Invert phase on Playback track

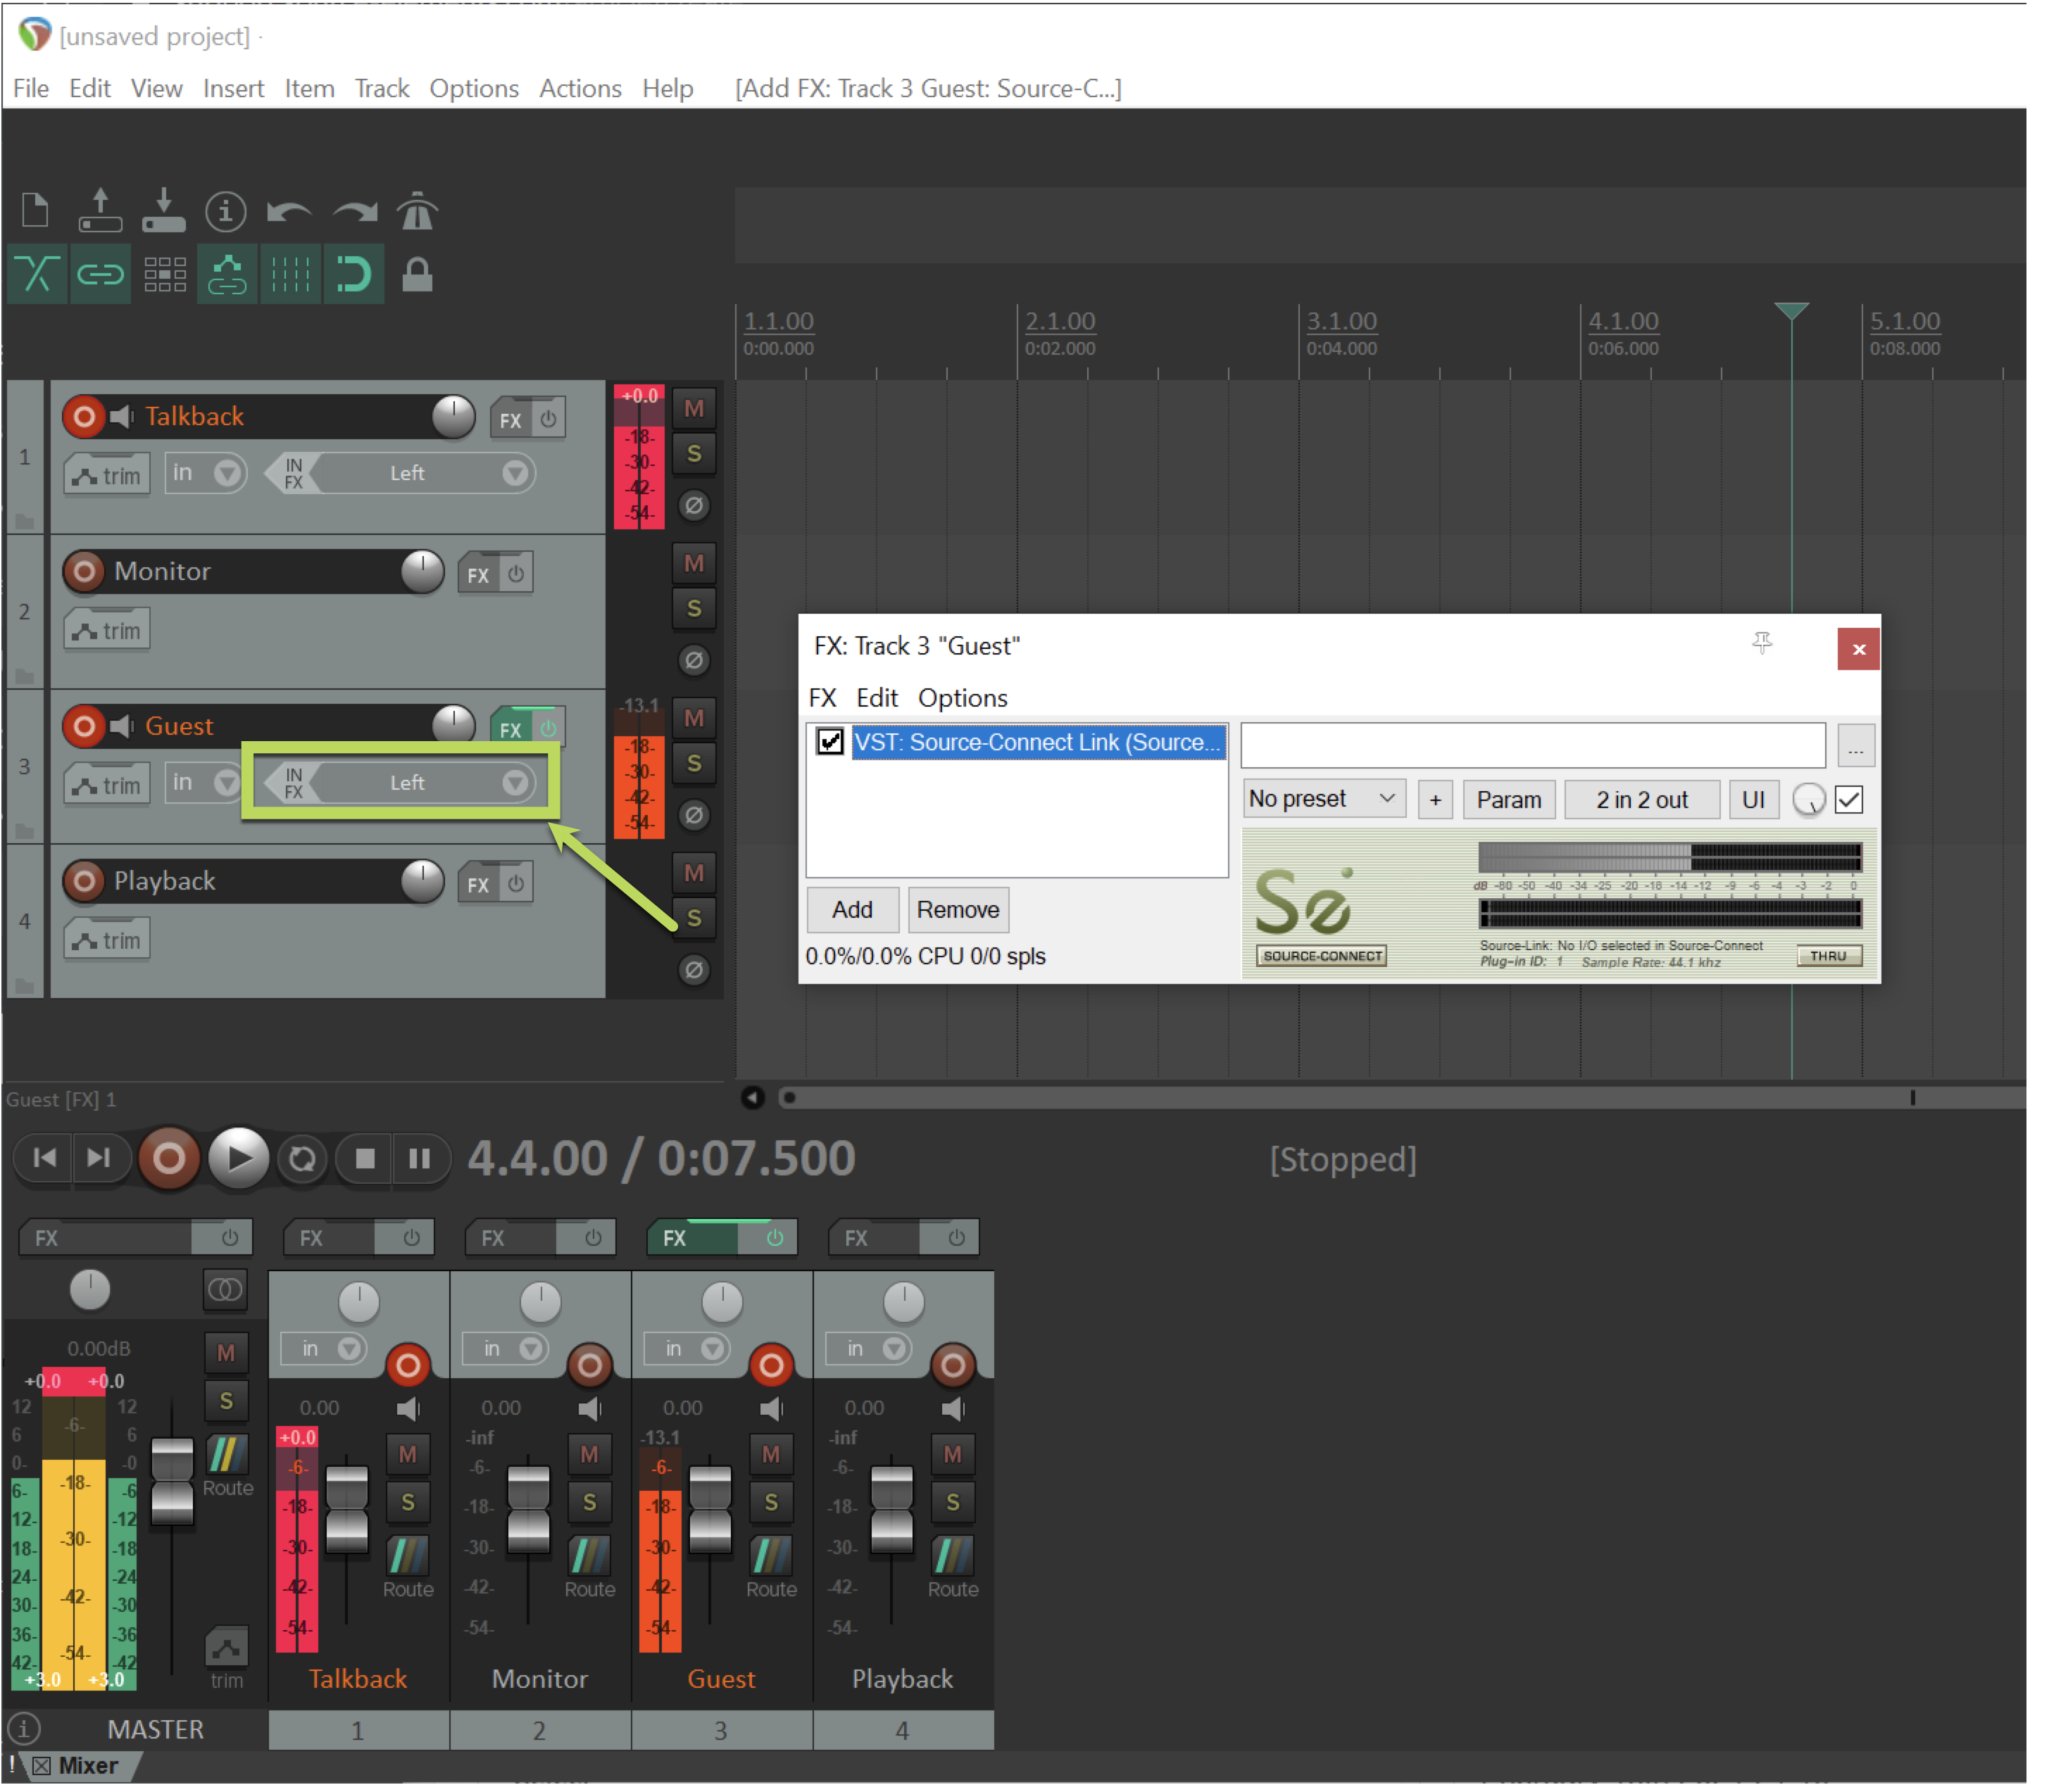tap(694, 969)
